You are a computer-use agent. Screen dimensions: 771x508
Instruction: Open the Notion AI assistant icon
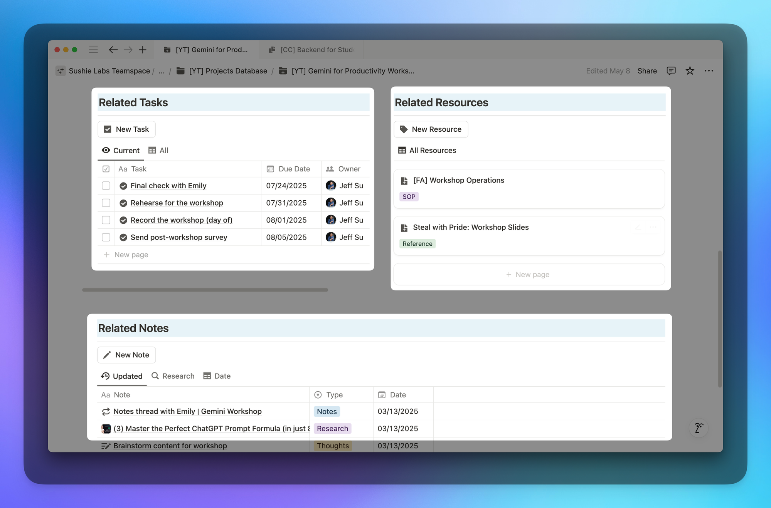click(699, 428)
